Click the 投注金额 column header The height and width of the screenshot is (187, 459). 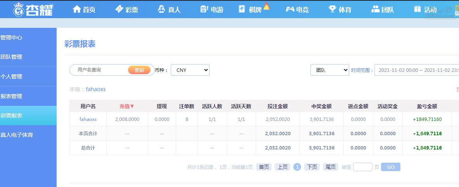click(278, 106)
